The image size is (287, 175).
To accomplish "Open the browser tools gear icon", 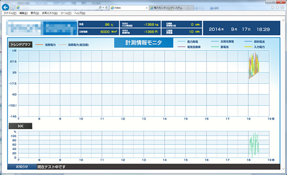I will 282,8.
